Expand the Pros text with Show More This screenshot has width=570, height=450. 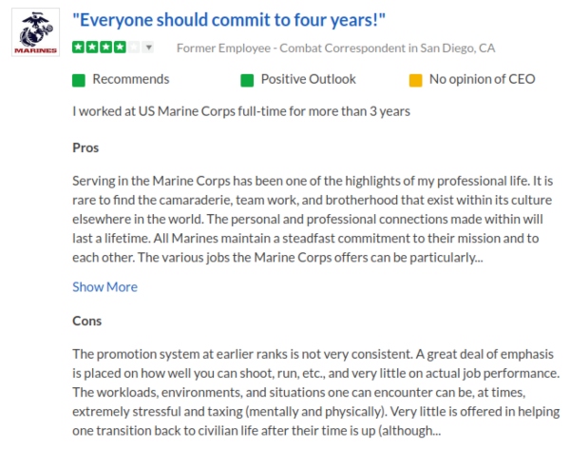[104, 286]
